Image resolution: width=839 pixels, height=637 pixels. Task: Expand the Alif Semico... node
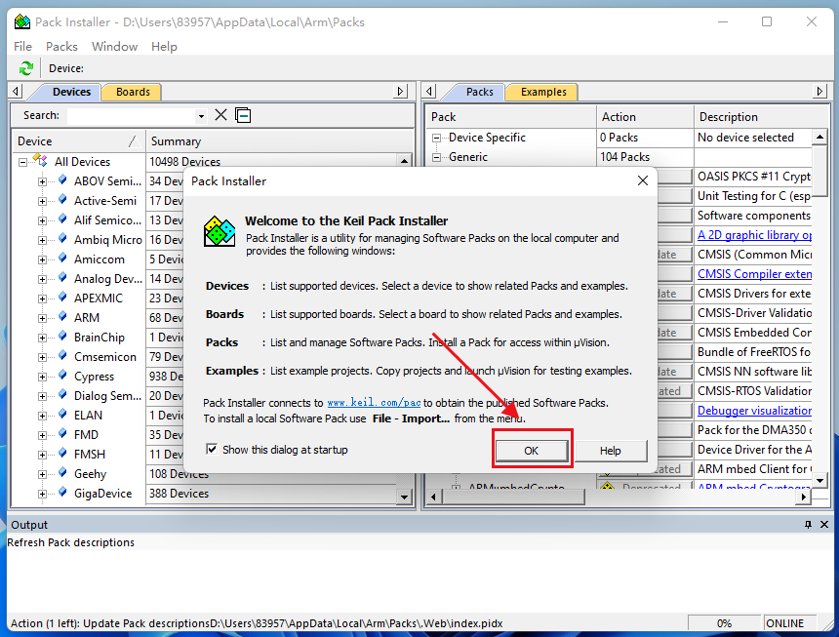(42, 220)
